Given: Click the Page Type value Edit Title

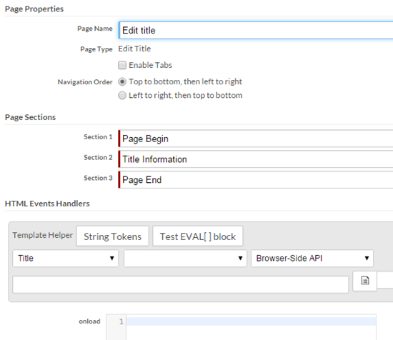Looking at the screenshot, I should 134,49.
